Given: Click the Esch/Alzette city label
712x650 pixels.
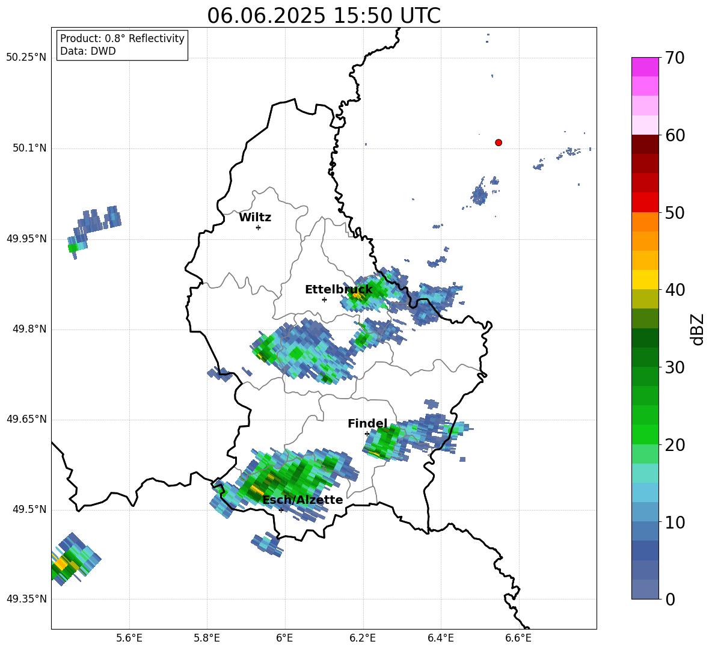Looking at the screenshot, I should (303, 500).
